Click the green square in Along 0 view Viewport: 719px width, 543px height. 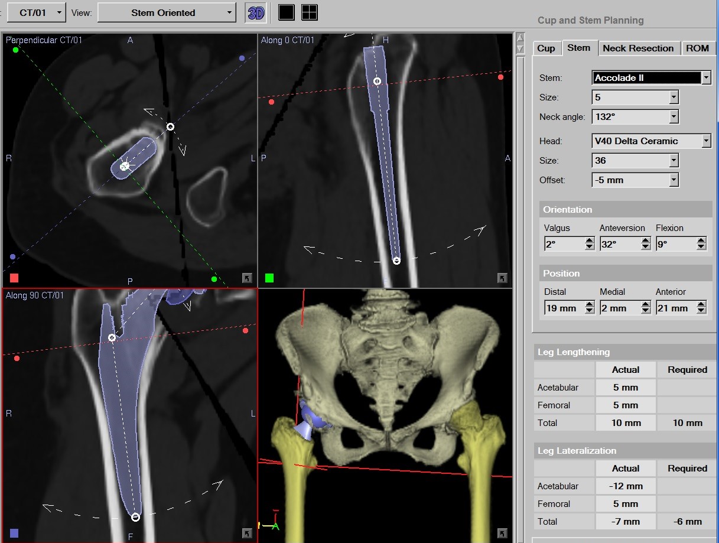click(269, 278)
